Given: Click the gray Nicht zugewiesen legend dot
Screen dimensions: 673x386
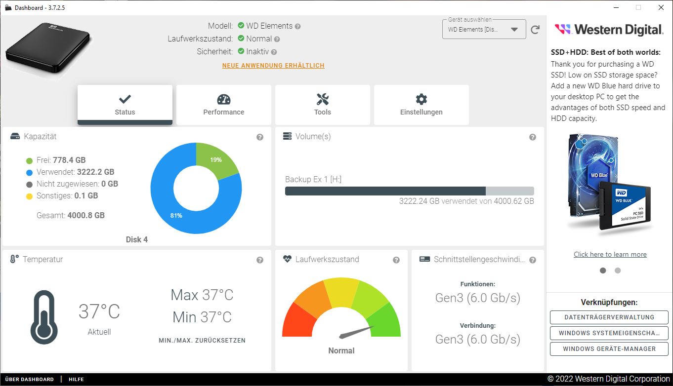Looking at the screenshot, I should (x=29, y=184).
